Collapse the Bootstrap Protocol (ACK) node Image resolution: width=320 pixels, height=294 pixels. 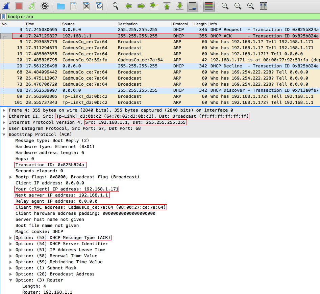pyautogui.click(x=4, y=135)
